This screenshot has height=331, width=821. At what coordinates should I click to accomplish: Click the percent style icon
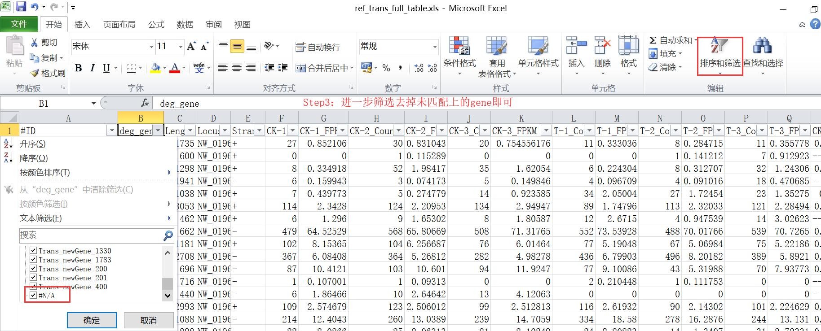tap(386, 68)
